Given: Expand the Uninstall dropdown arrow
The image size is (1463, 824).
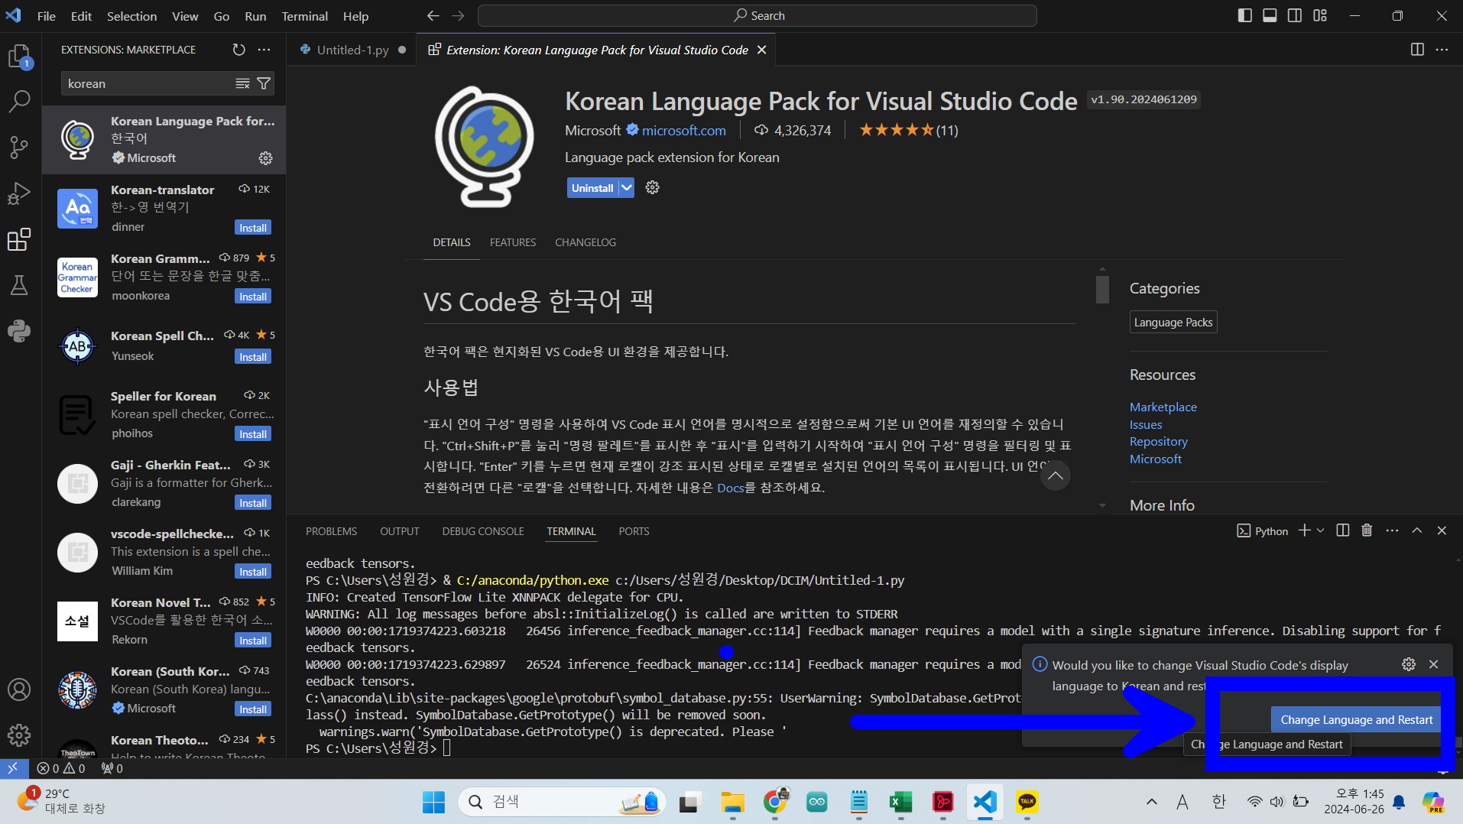Looking at the screenshot, I should click(x=627, y=187).
